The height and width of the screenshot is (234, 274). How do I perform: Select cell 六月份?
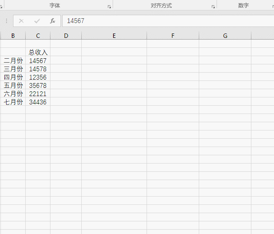click(13, 94)
